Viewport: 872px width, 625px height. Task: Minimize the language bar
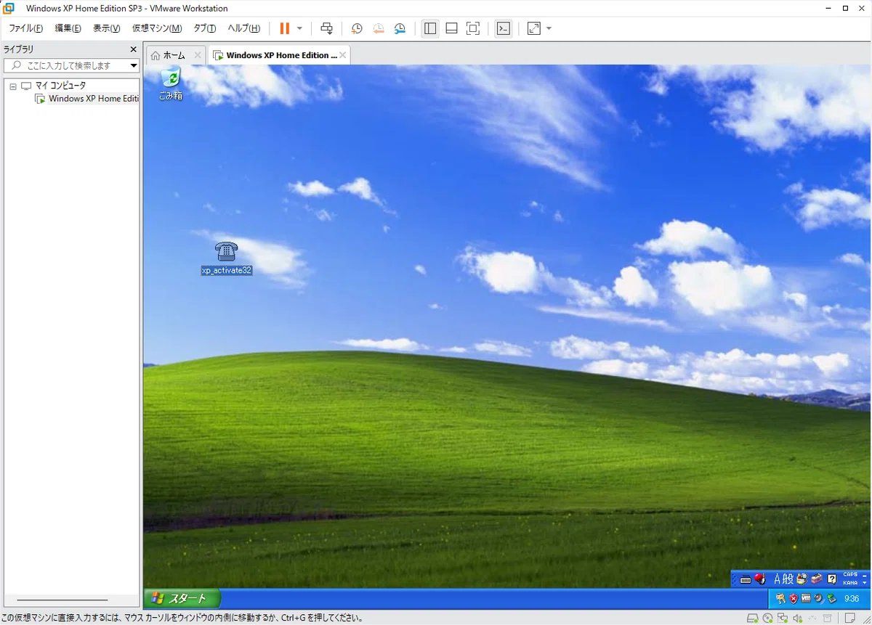point(864,576)
